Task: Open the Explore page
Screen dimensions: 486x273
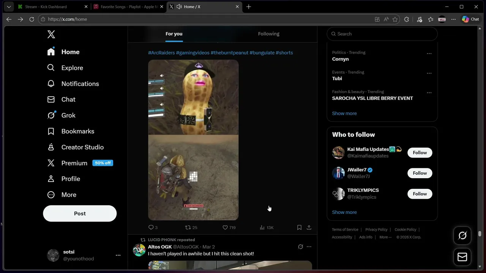Action: (65, 68)
